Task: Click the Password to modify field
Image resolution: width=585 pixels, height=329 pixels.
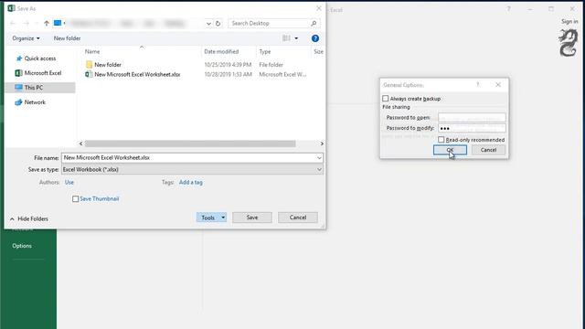Action: (x=472, y=128)
